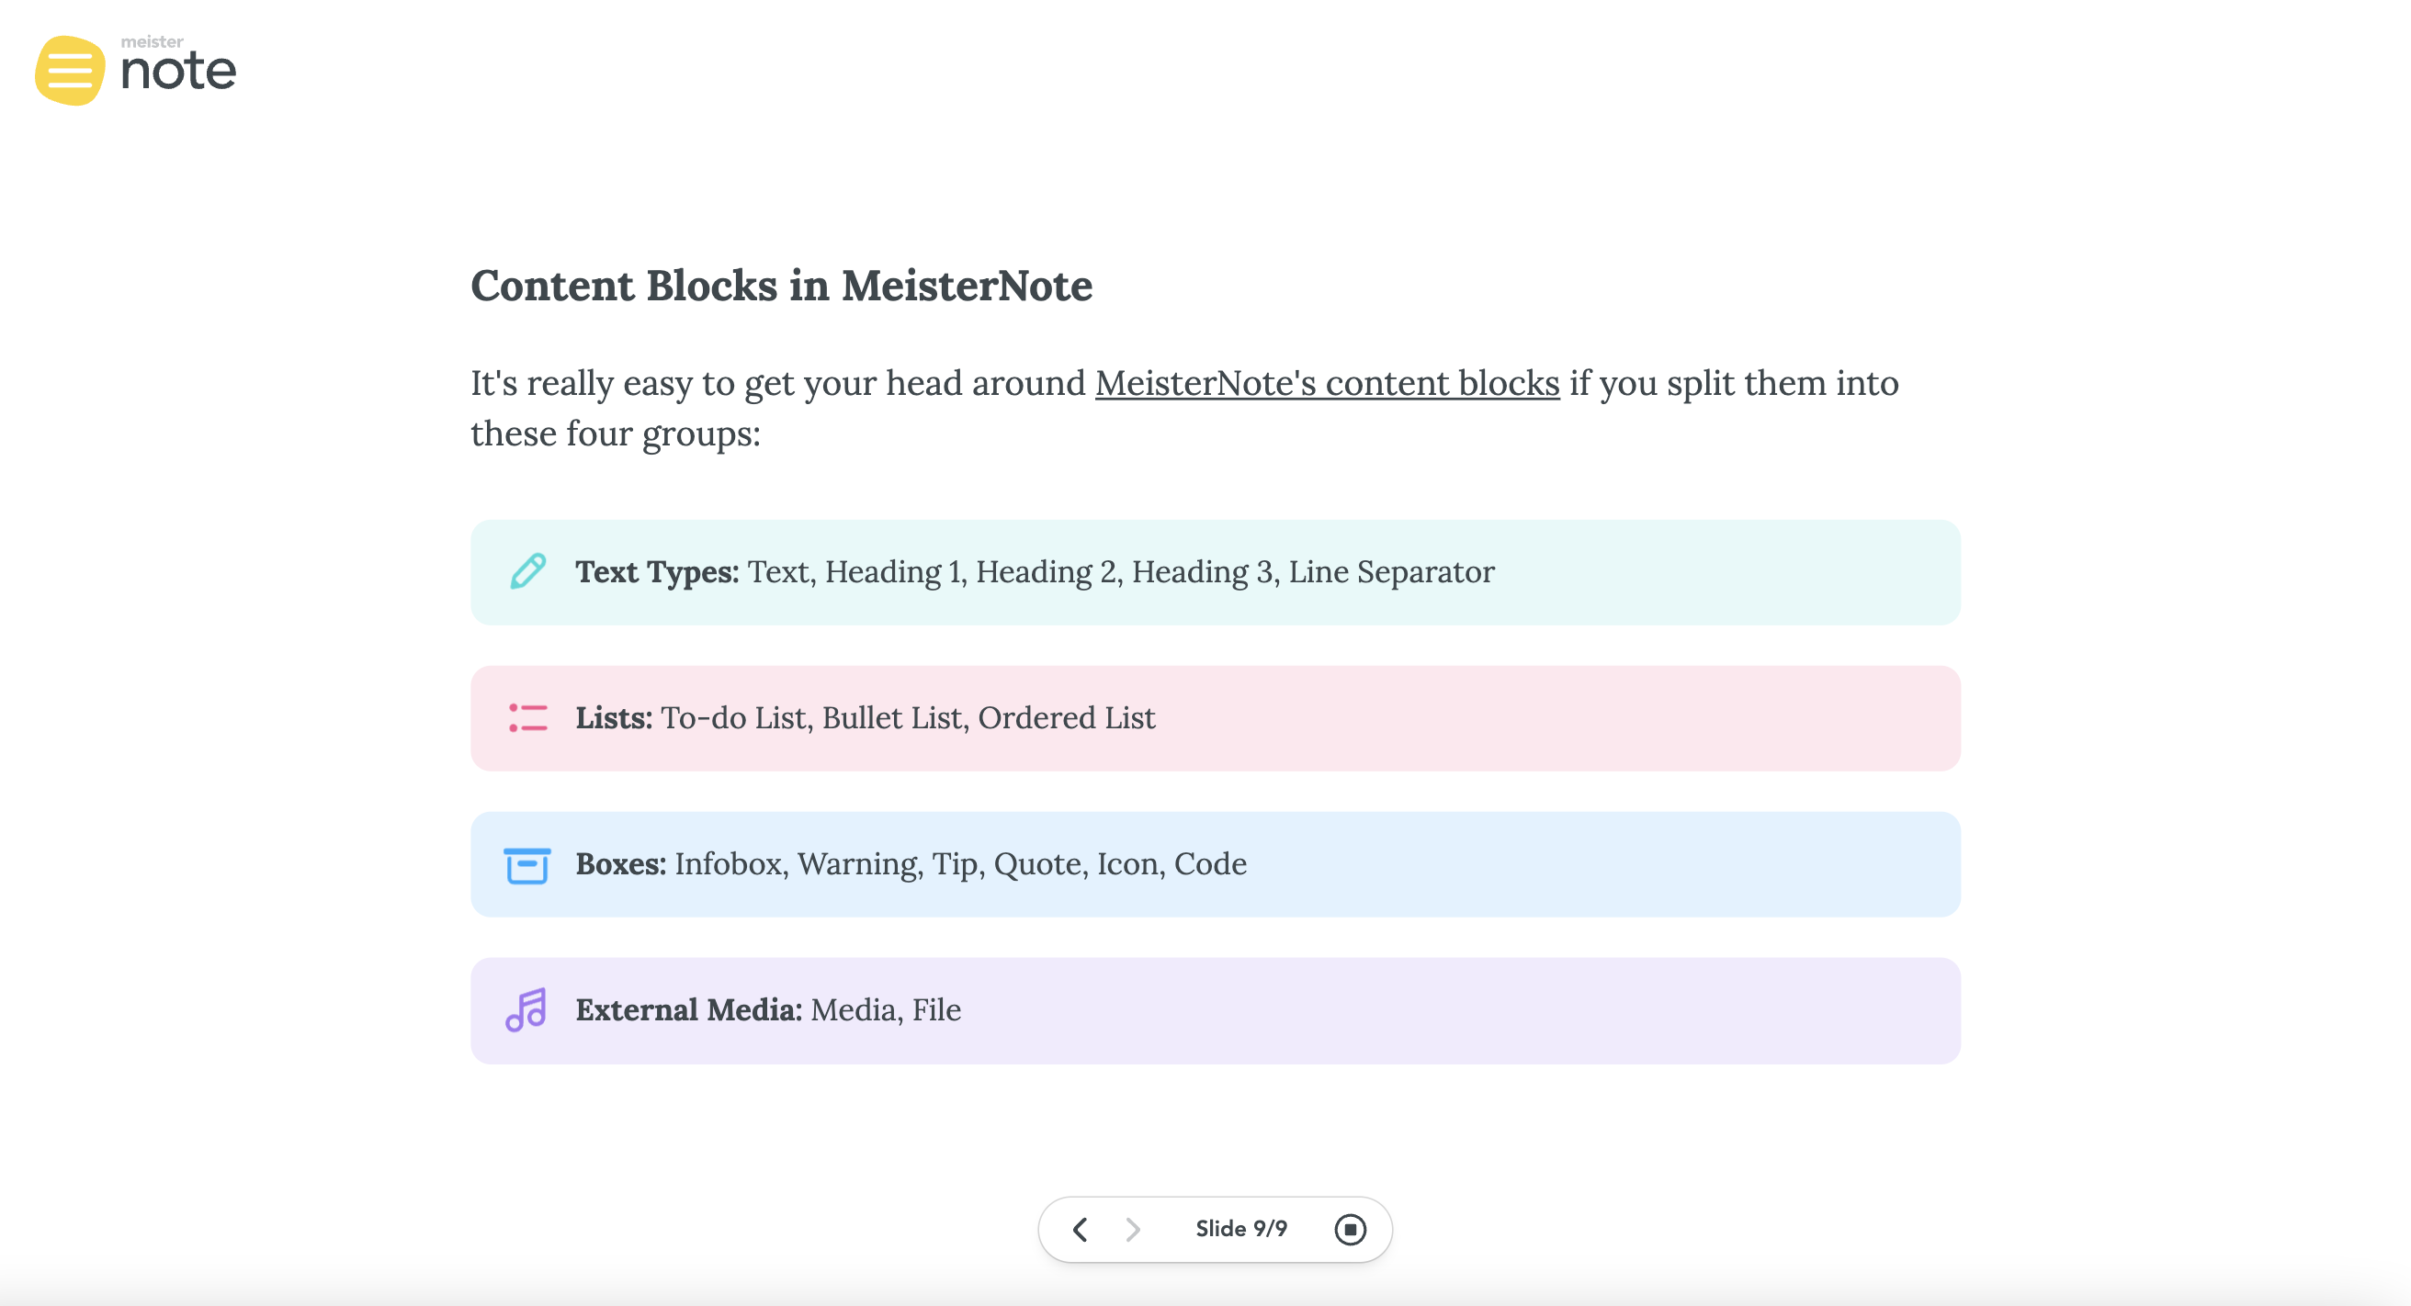
Task: Click the music note icon in External Media
Action: click(526, 1010)
